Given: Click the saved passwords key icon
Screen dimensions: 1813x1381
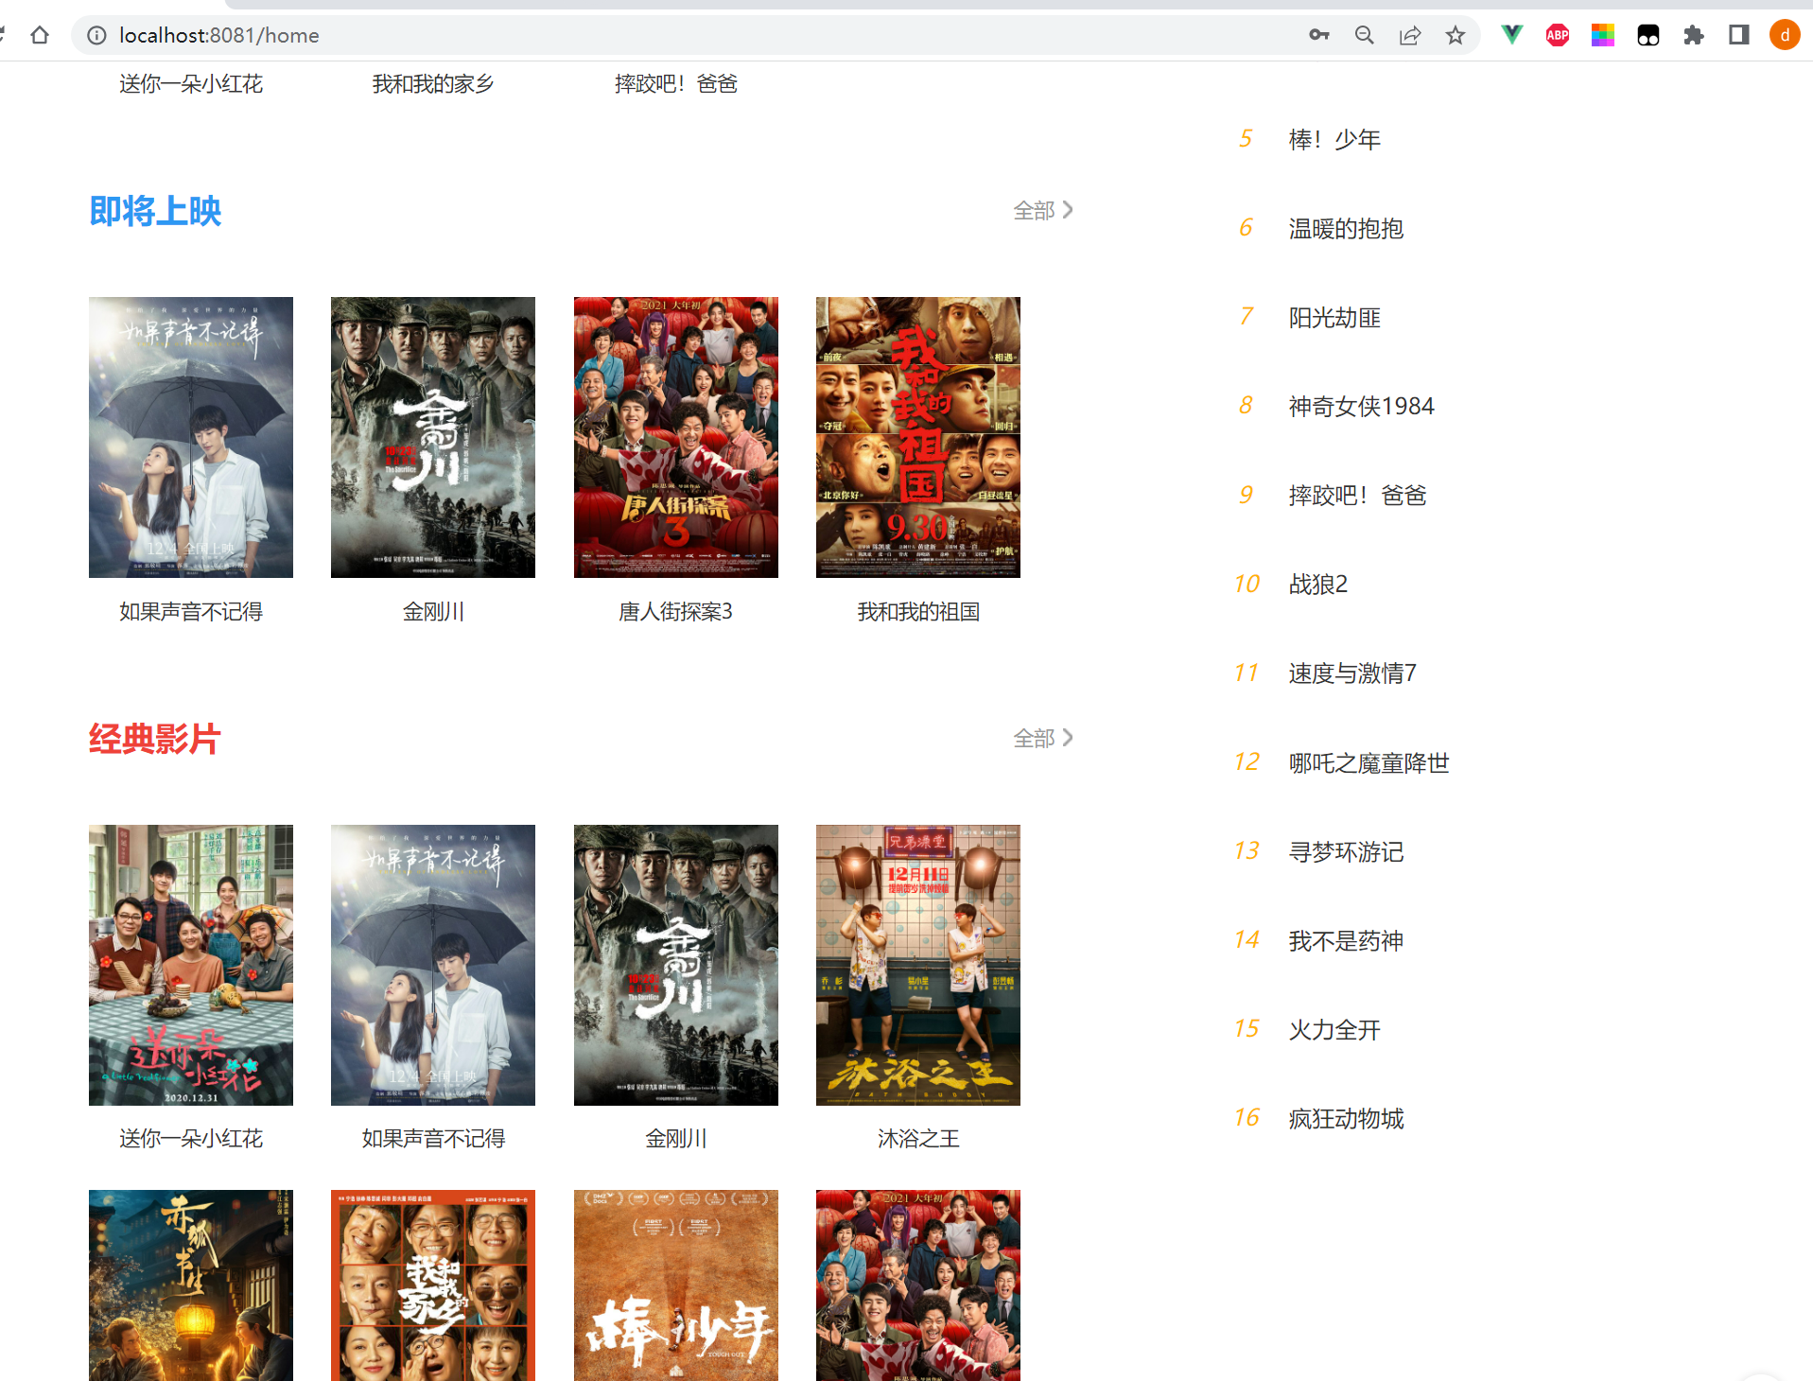Looking at the screenshot, I should tap(1318, 35).
